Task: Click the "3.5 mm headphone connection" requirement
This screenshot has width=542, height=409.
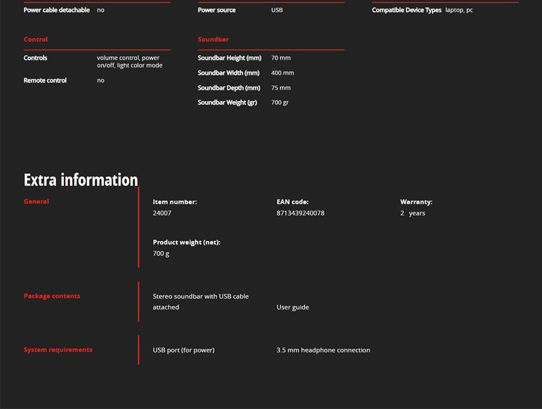Action: (x=323, y=350)
